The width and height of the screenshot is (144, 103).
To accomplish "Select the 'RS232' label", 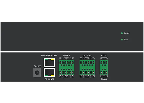I will pos(104,55).
